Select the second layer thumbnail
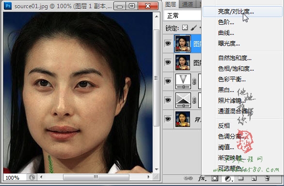 pos(183,62)
